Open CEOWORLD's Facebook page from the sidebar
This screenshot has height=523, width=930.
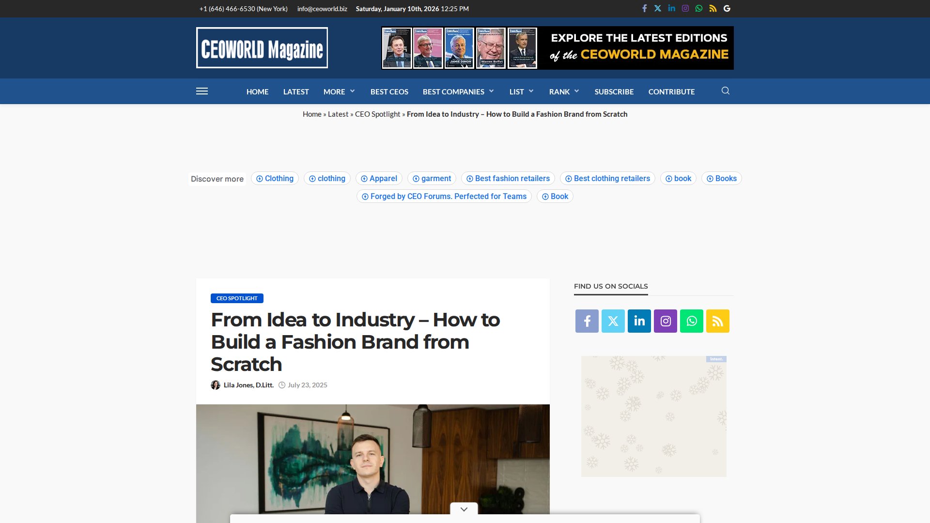[587, 321]
